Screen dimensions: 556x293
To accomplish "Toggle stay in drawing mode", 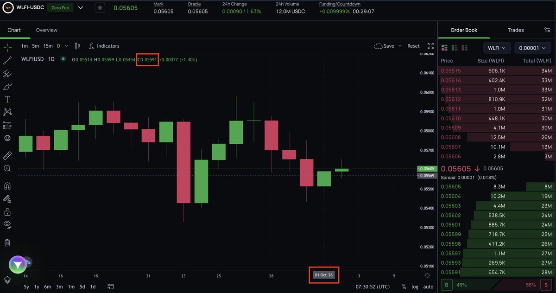I will [7, 199].
